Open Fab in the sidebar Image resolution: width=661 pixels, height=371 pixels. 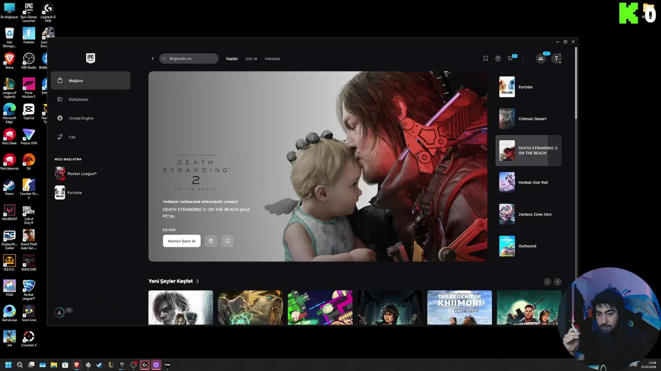(x=90, y=137)
